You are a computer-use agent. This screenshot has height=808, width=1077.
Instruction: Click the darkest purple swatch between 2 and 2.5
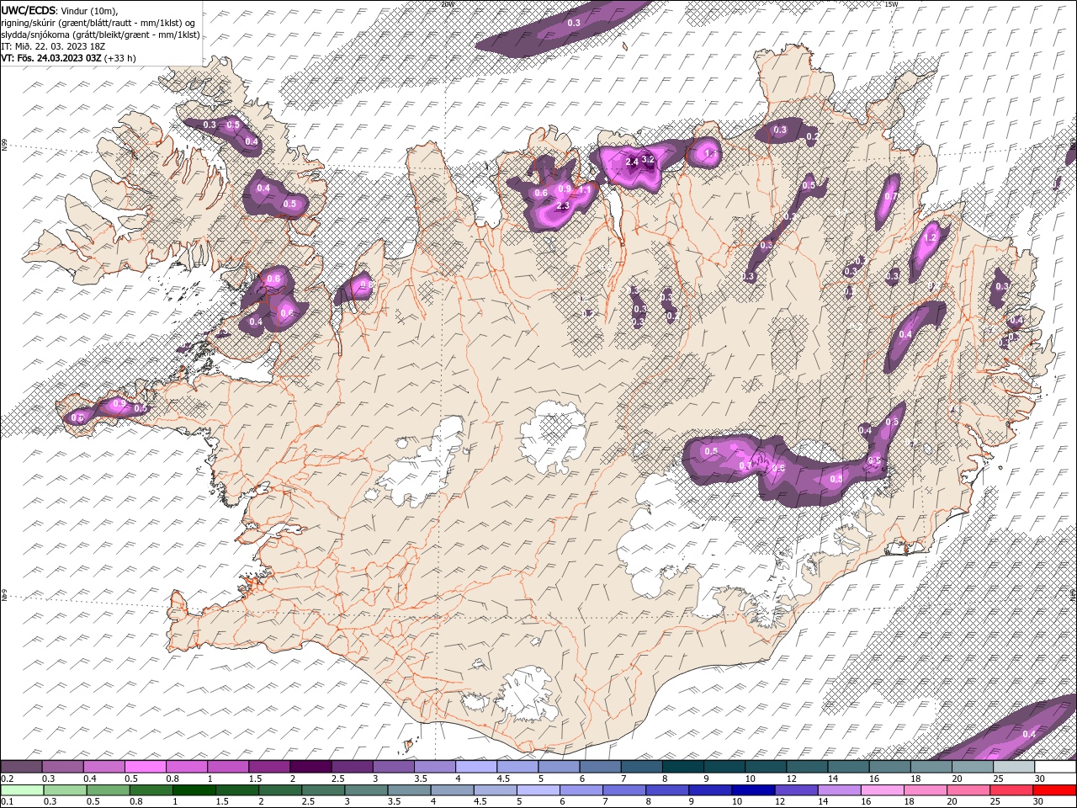[310, 767]
